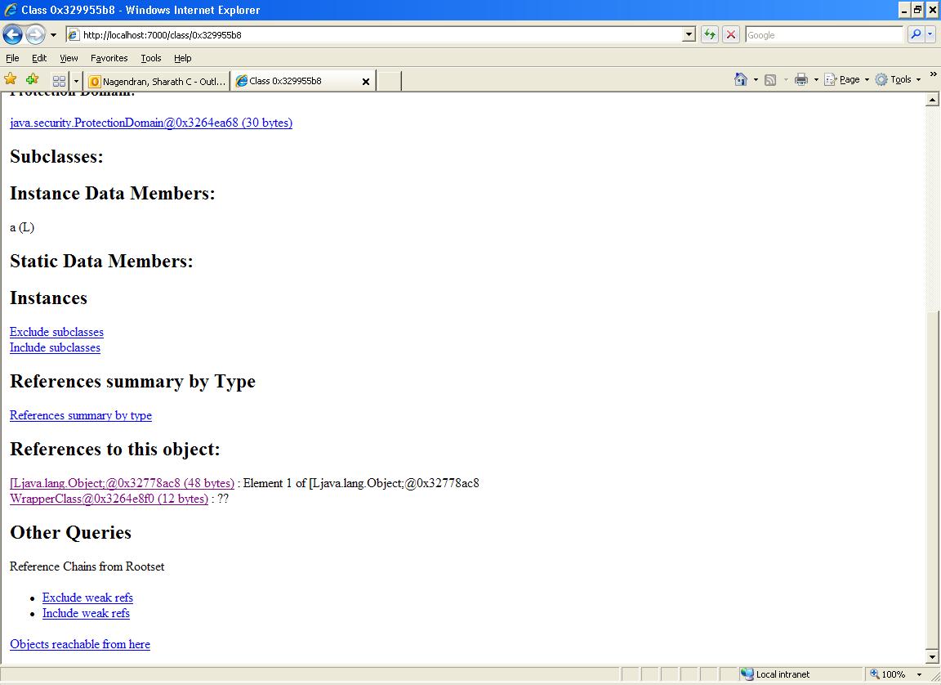Viewport: 941px width, 685px height.
Task: Close the Class 0x329955b8 tab
Action: pos(365,82)
